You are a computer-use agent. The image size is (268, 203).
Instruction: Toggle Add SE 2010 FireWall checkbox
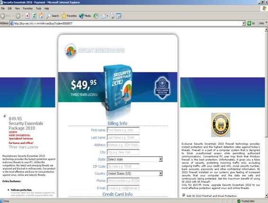pyautogui.click(x=184, y=195)
